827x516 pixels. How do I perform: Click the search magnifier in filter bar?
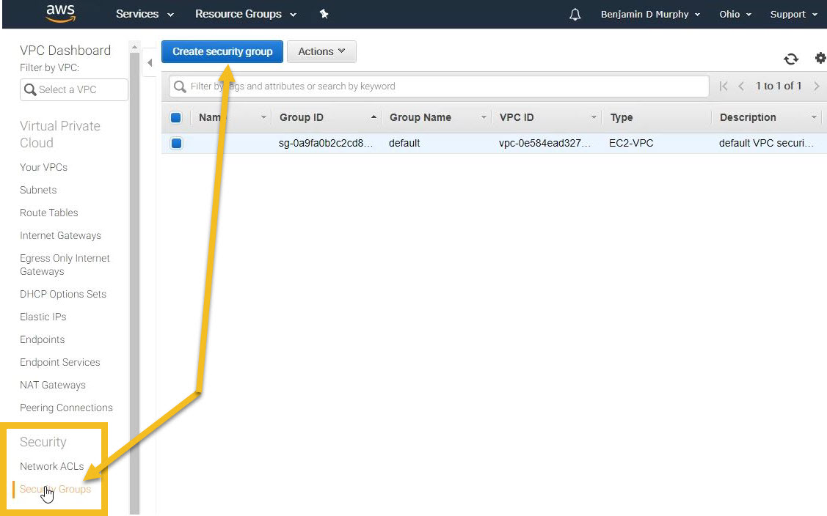[x=180, y=86]
